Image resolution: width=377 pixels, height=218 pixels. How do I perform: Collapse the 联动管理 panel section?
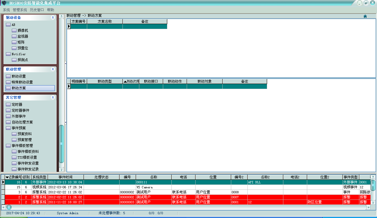(x=53, y=69)
